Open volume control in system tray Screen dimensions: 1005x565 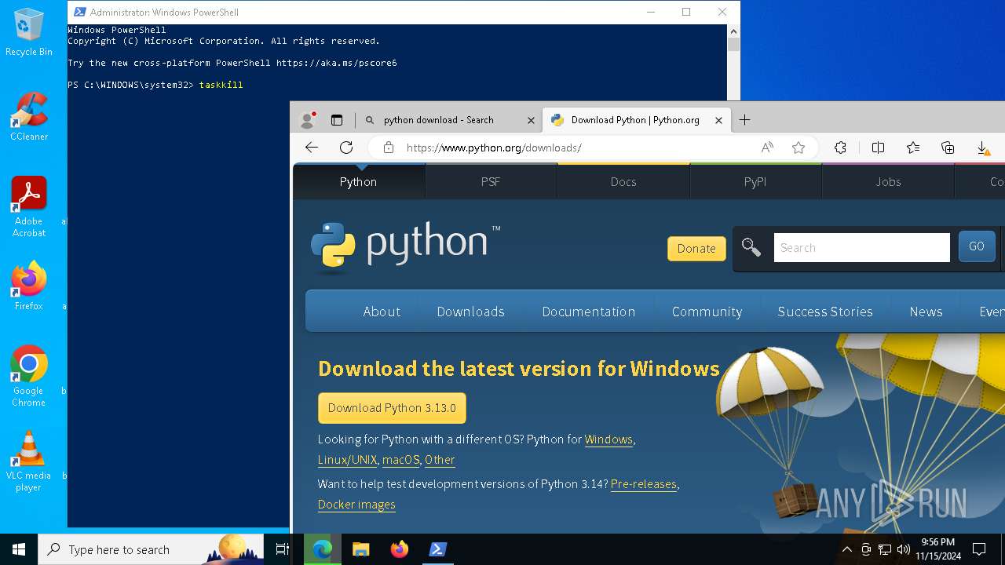(x=904, y=549)
